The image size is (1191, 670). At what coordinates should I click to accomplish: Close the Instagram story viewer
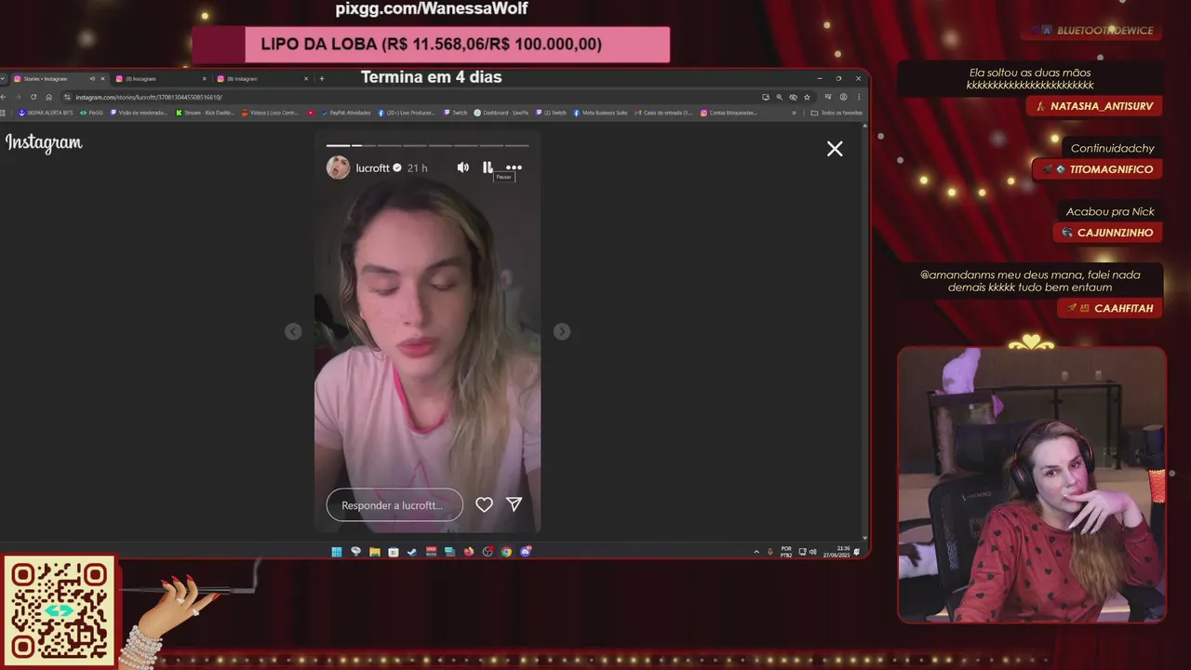(x=835, y=149)
